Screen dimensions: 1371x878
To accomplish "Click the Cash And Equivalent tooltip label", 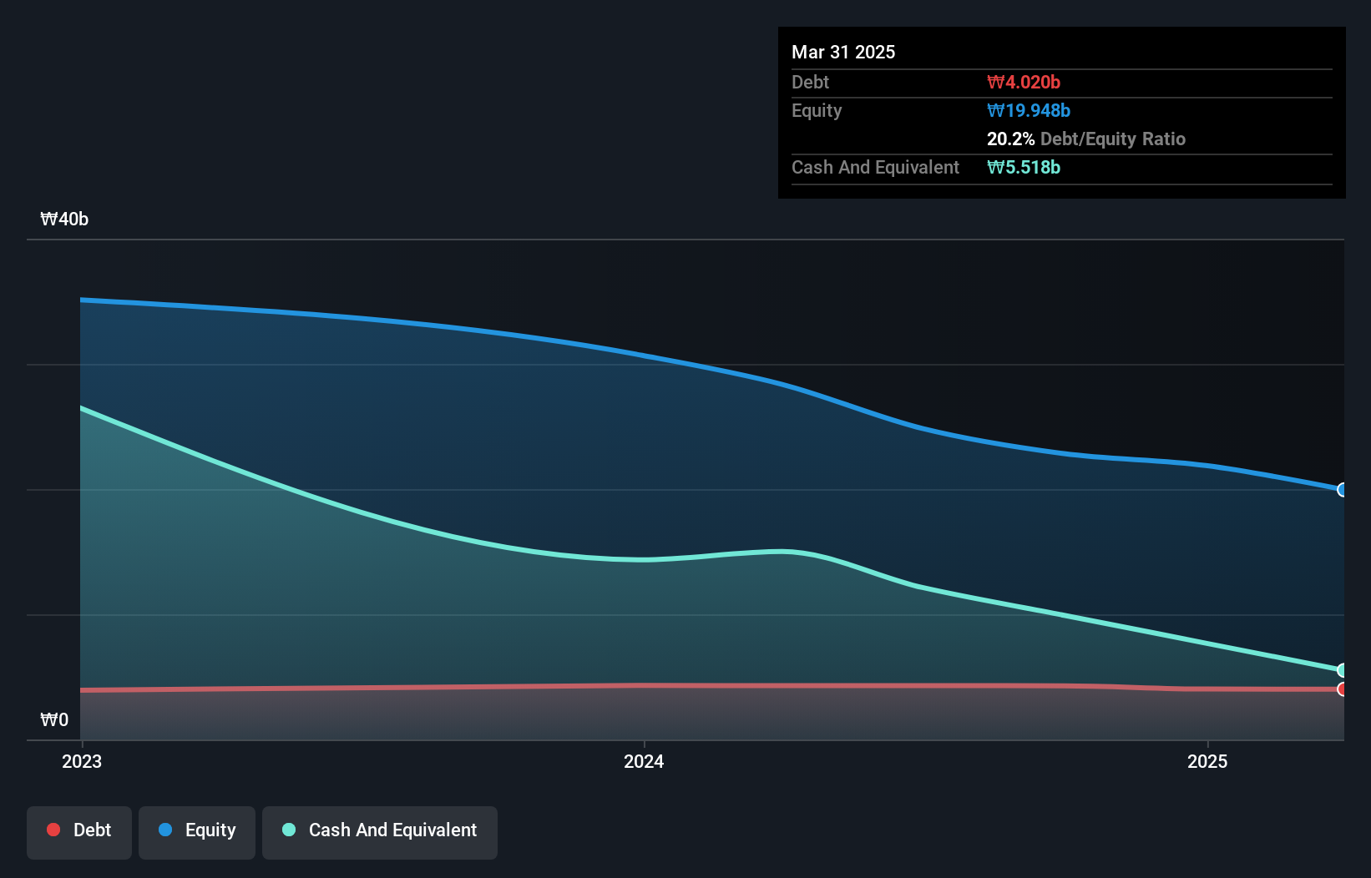I will [x=875, y=167].
